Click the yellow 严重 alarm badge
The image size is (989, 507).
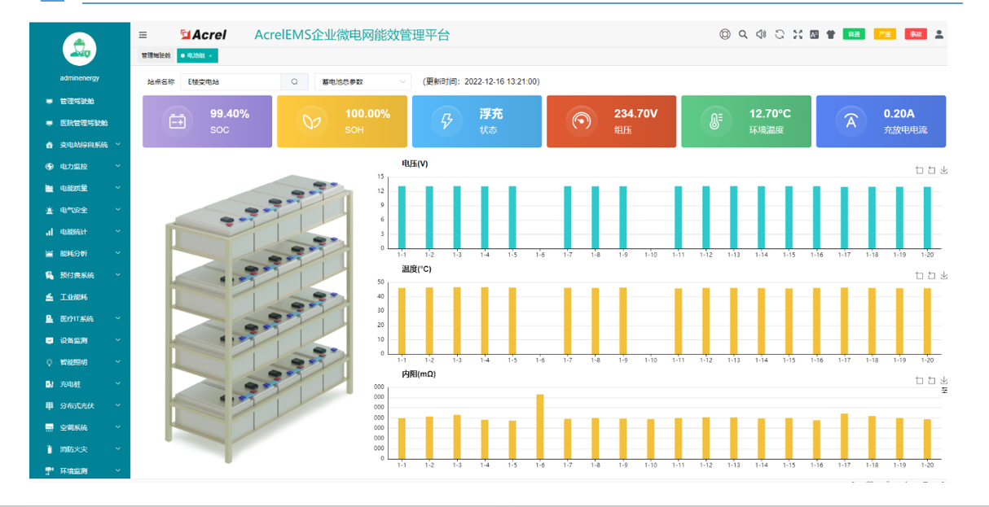point(885,34)
